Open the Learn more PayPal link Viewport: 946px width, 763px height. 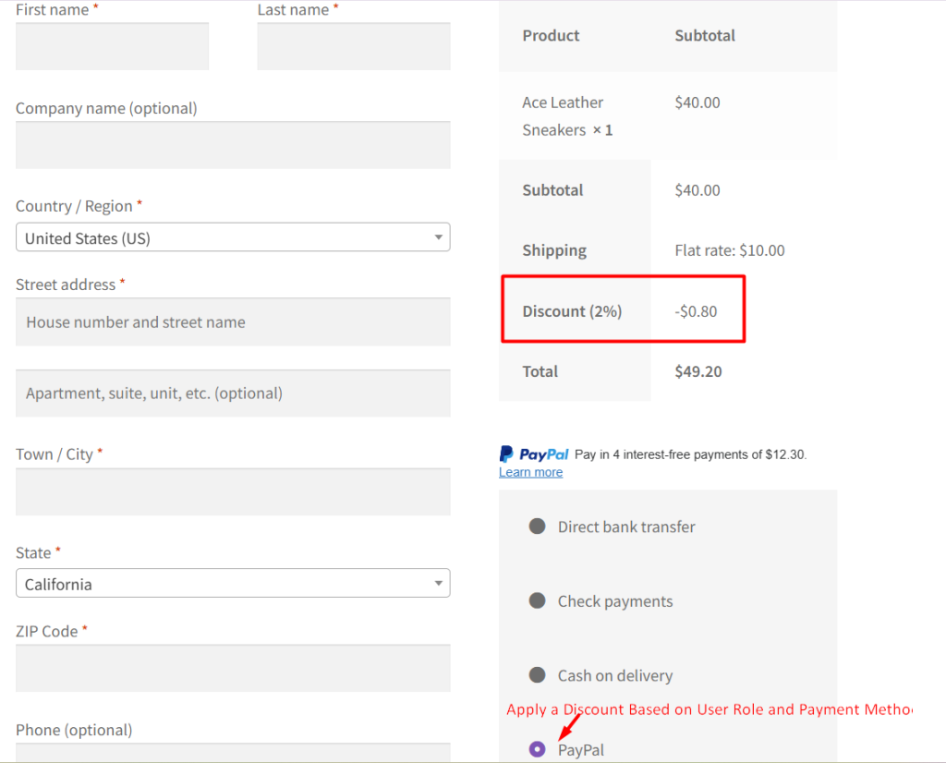530,471
